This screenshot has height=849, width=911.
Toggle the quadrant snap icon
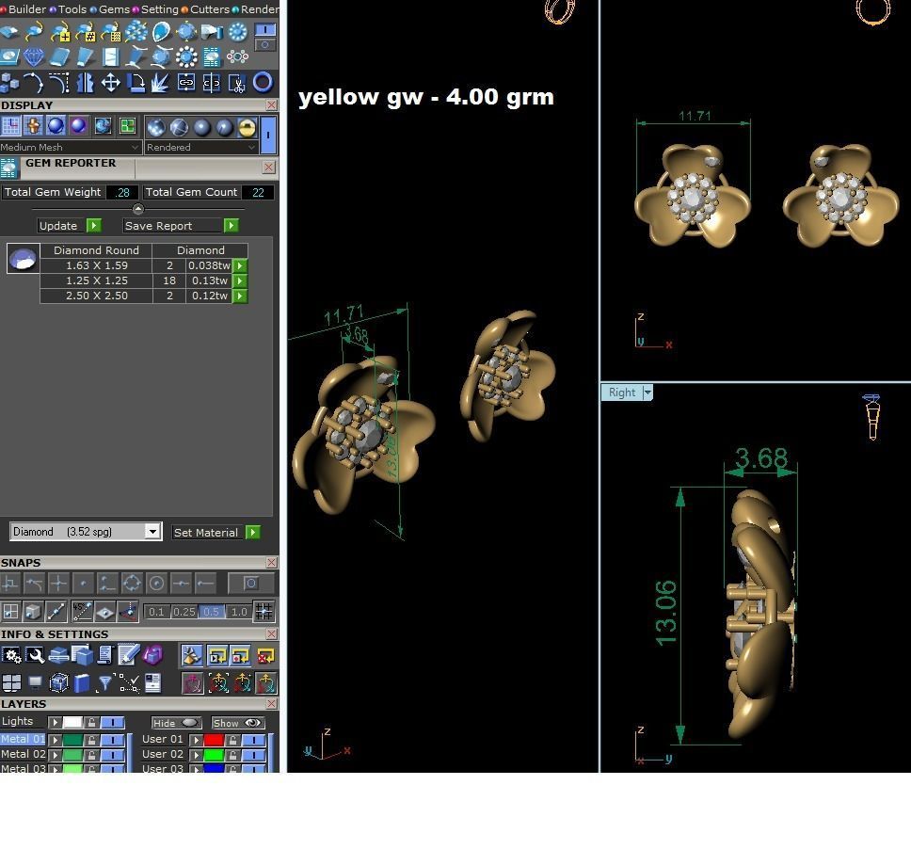[x=132, y=583]
